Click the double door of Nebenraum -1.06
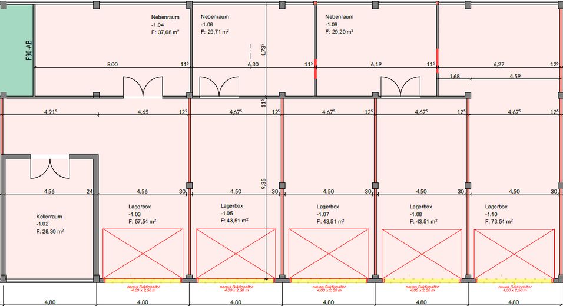Viewport: 563px width, 306px height. pyautogui.click(x=219, y=87)
